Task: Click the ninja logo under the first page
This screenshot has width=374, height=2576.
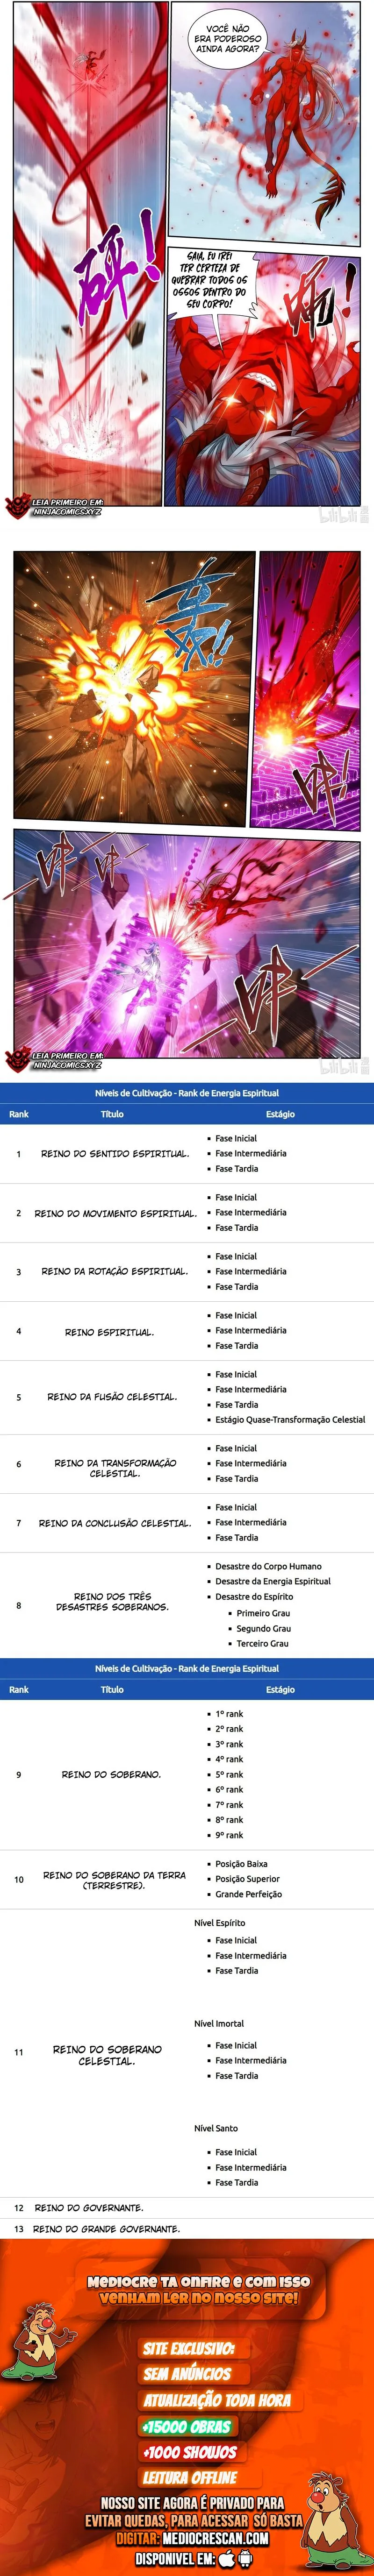Action: 17,507
